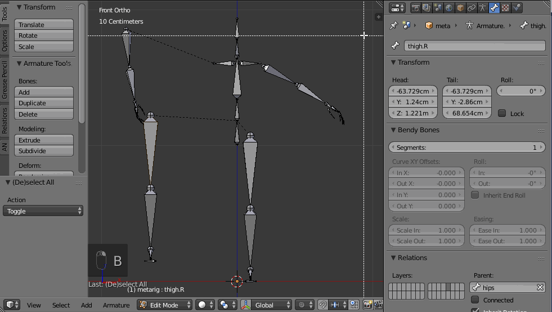This screenshot has height=312, width=552.
Task: Click the pin icon in properties breadcrumb
Action: click(393, 25)
